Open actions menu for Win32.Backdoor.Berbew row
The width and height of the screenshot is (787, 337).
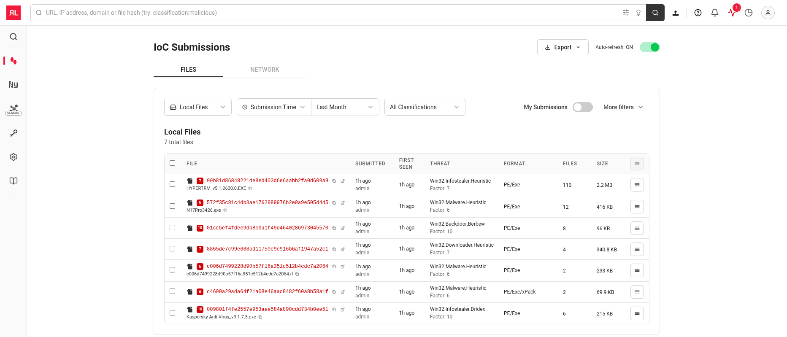(x=637, y=228)
